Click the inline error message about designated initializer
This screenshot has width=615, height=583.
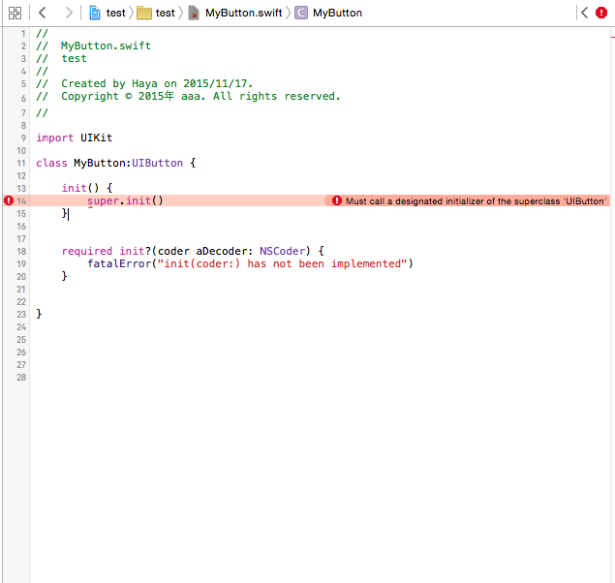point(476,200)
